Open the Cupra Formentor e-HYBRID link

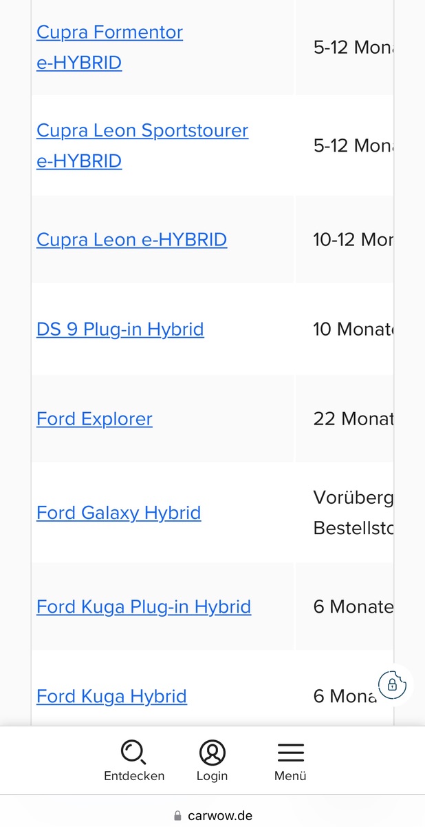(x=109, y=47)
